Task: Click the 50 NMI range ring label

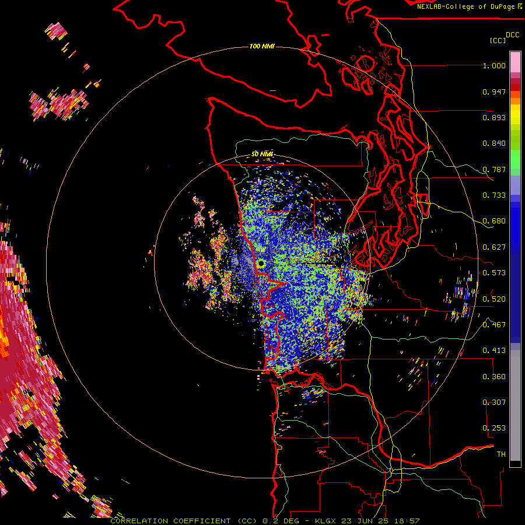Action: tap(262, 154)
